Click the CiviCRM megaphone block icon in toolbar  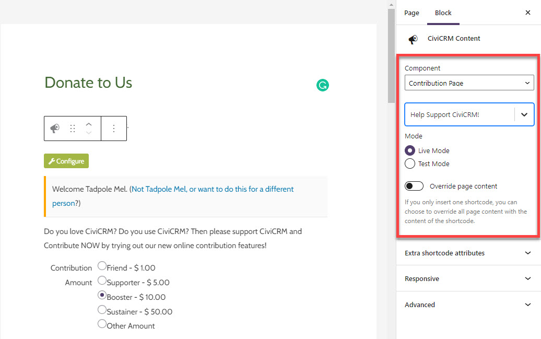click(55, 128)
